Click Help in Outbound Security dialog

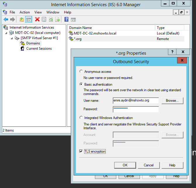coord(172,165)
